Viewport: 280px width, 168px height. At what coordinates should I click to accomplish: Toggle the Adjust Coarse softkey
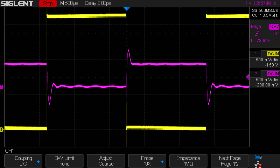click(106, 161)
